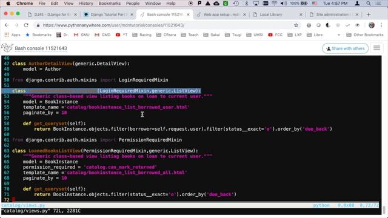The width and height of the screenshot is (388, 218).
Task: Click on AuthorDetailView class name
Action: [50, 64]
